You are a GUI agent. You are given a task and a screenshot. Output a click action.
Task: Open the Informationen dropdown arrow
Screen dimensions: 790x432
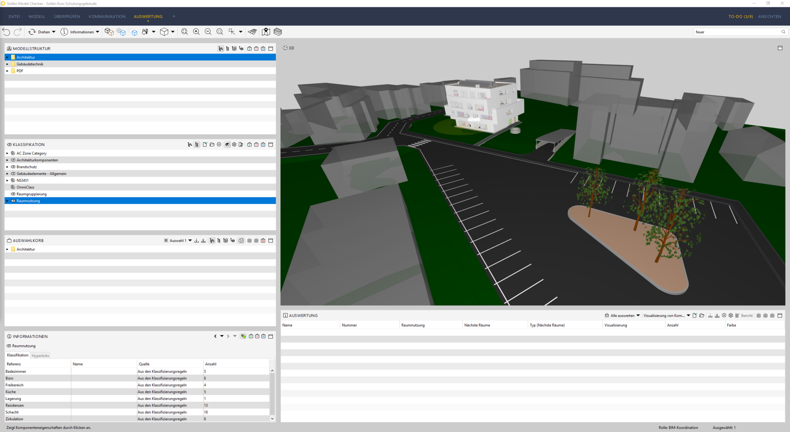[98, 32]
